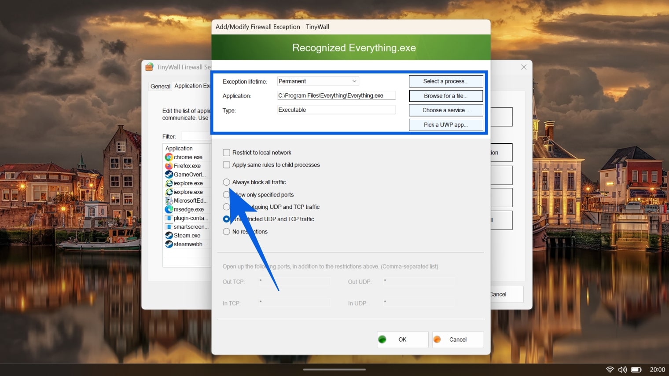Click the Type field showing Executable
The image size is (669, 376).
(x=336, y=110)
